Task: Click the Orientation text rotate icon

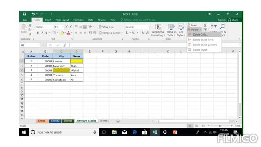Action: click(91, 27)
